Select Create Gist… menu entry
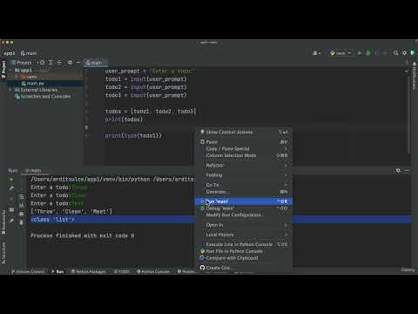 (x=244, y=268)
